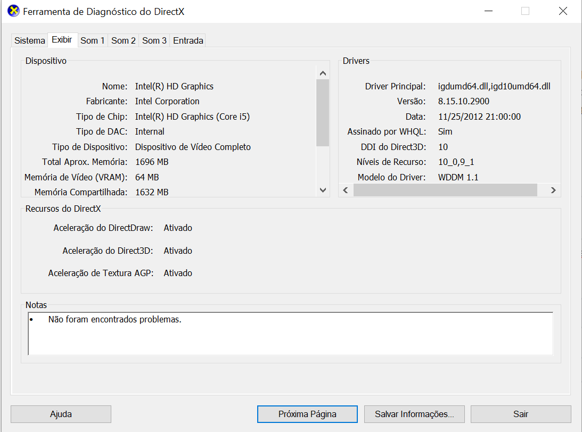
Task: Click the Drivers scroll right arrow
Action: (x=553, y=190)
